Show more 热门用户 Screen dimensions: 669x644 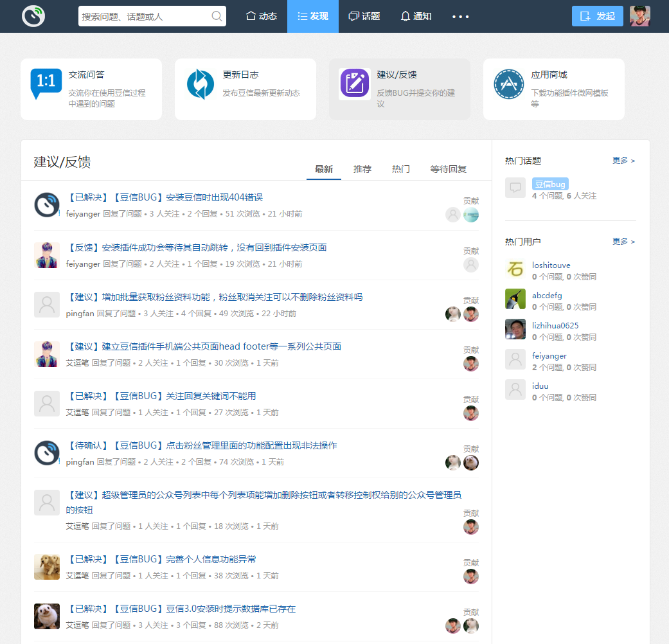click(624, 242)
